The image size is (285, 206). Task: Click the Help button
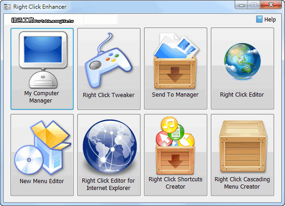[266, 20]
